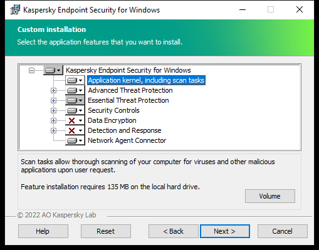The height and width of the screenshot is (250, 319).
Task: Click the installer icon in title bar
Action: tap(15, 10)
